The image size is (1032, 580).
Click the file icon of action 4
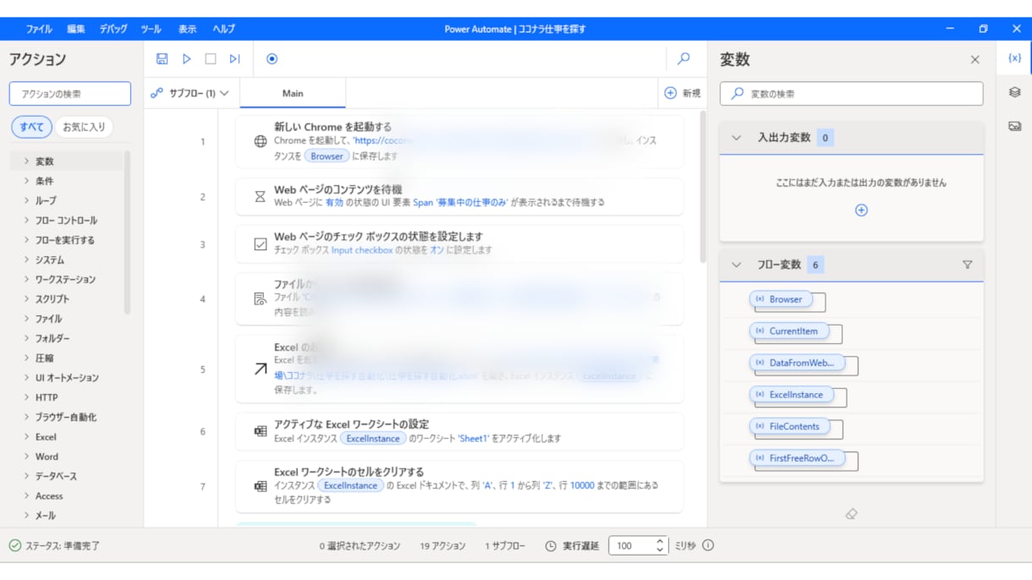pyautogui.click(x=261, y=298)
